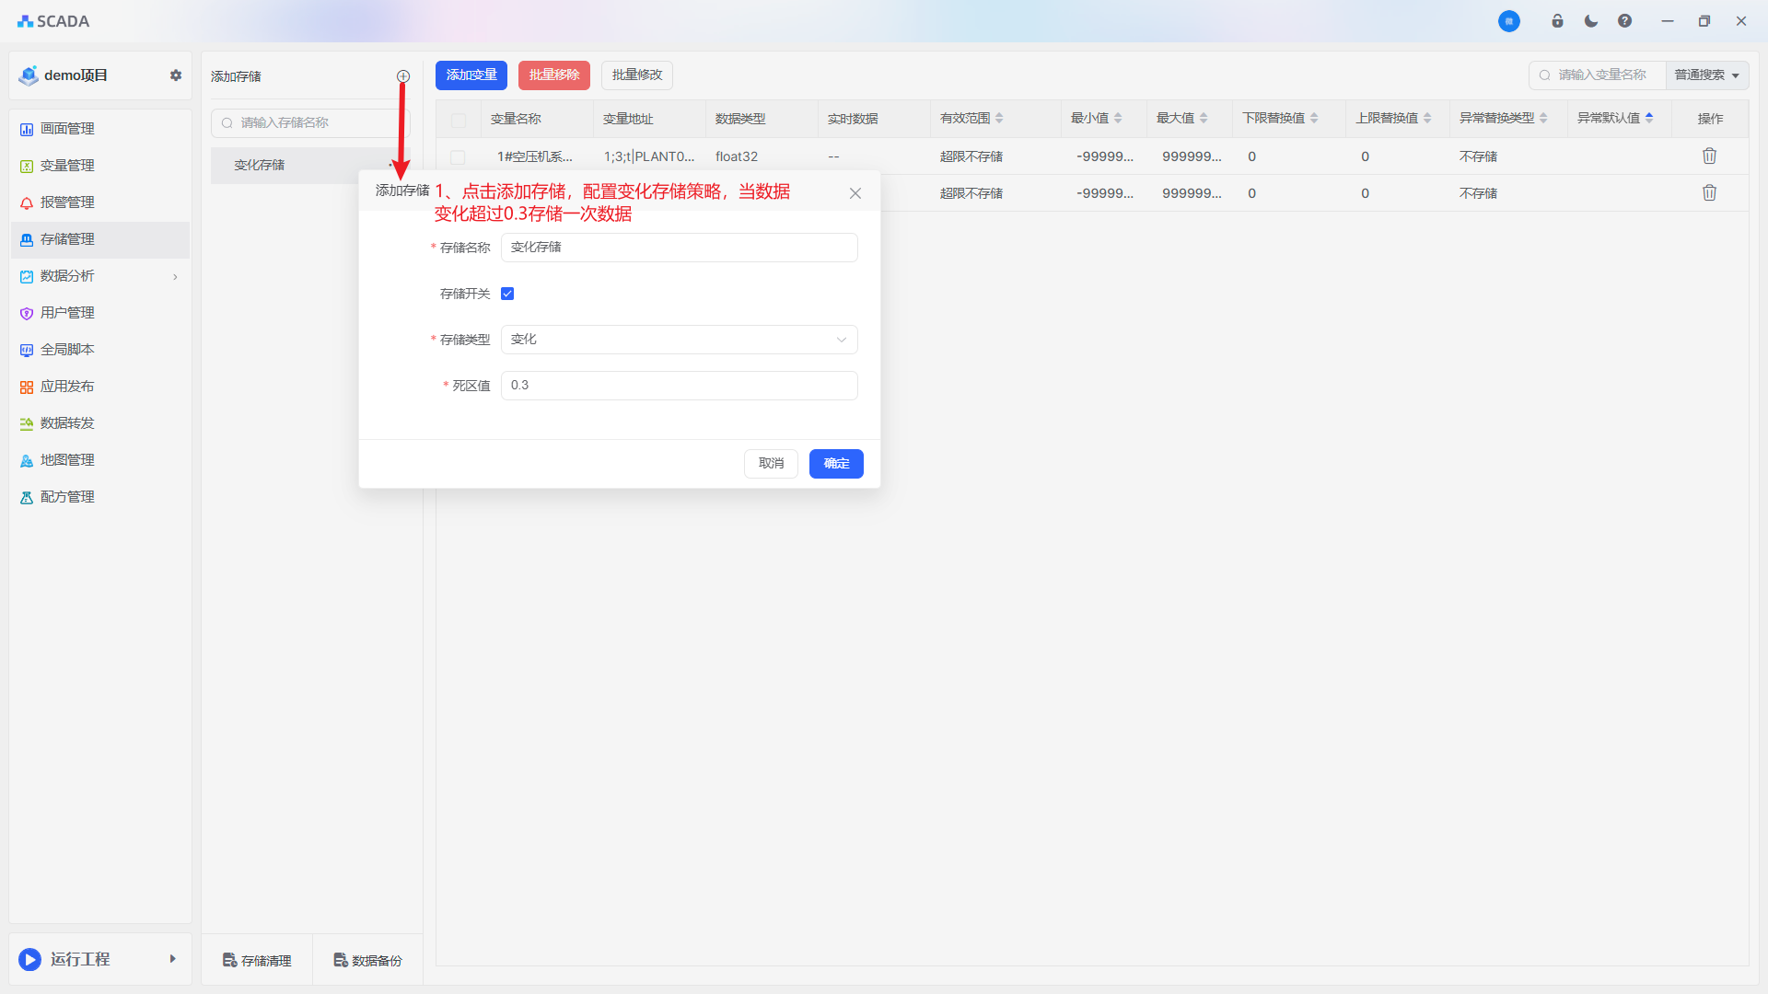The width and height of the screenshot is (1768, 994).
Task: Open demo project settings gear
Action: (176, 75)
